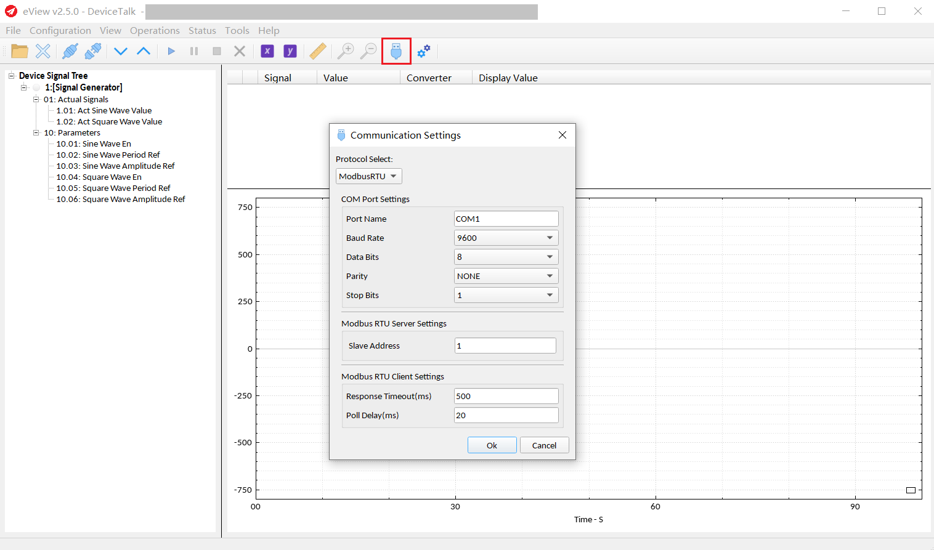Click the small rectangle icon on the chart
Screen dimensions: 934x550
click(911, 490)
